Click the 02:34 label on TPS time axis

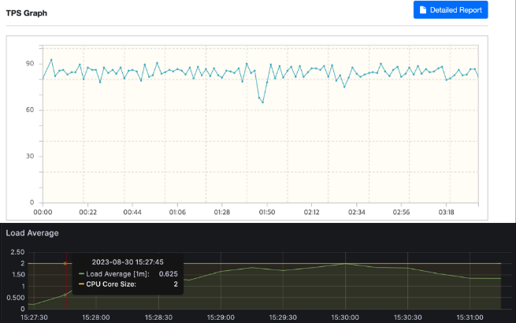coord(357,212)
